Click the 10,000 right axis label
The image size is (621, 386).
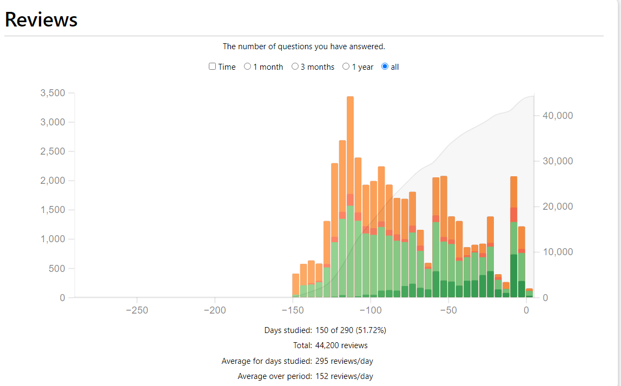[x=558, y=252]
